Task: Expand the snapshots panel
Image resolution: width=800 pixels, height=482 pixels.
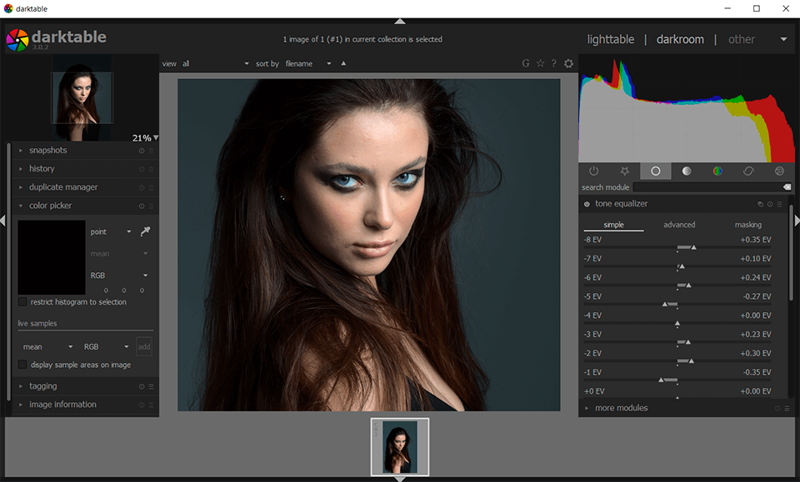Action: click(47, 150)
